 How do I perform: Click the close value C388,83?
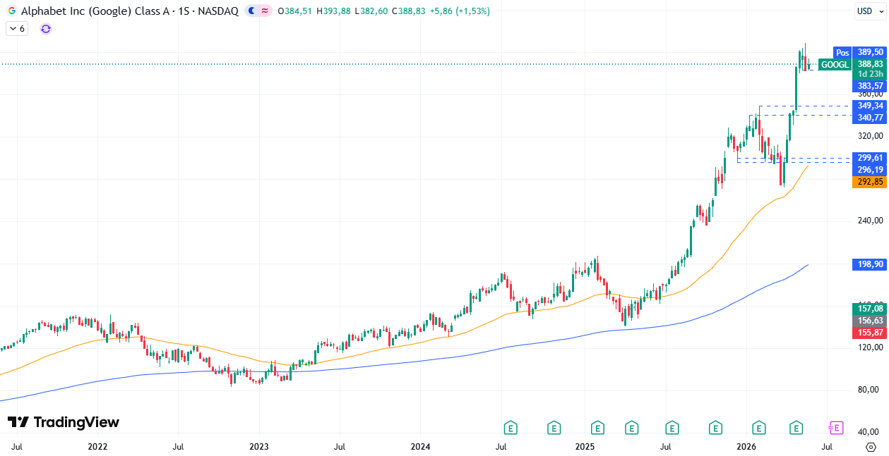[409, 11]
